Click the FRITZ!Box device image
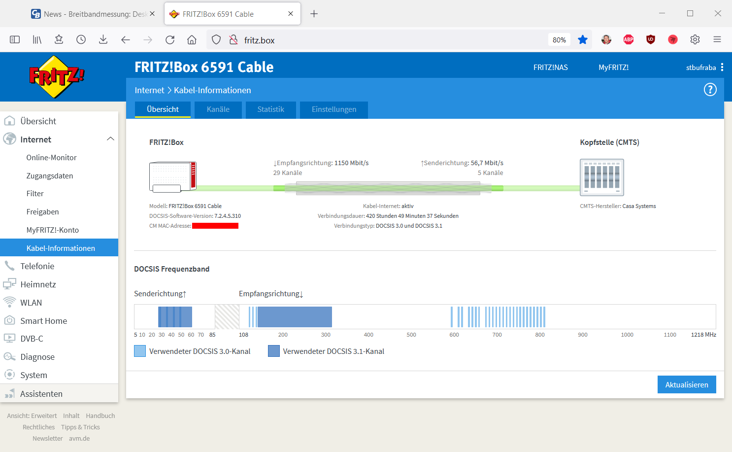 coord(173,177)
